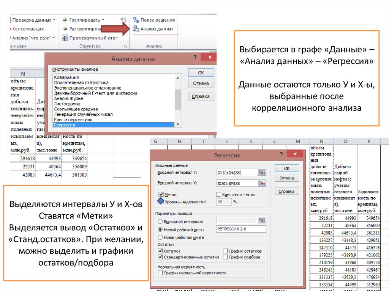Toggle Стандартизованные остатки checkbox
The image size is (389, 291).
[160, 257]
